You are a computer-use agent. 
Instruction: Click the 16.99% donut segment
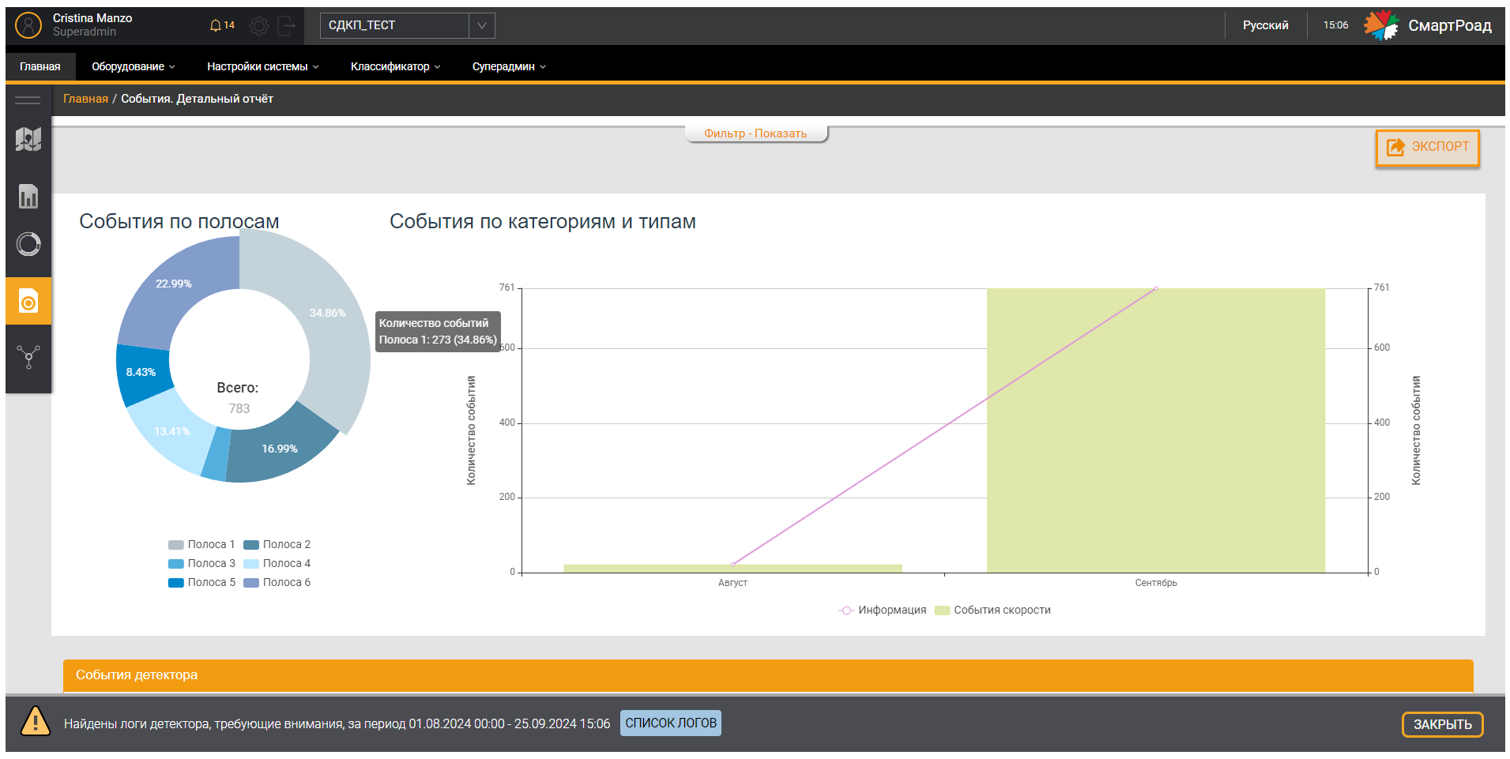281,449
